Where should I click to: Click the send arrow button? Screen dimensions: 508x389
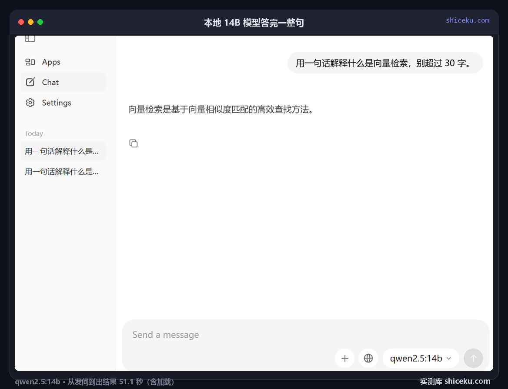click(x=473, y=358)
